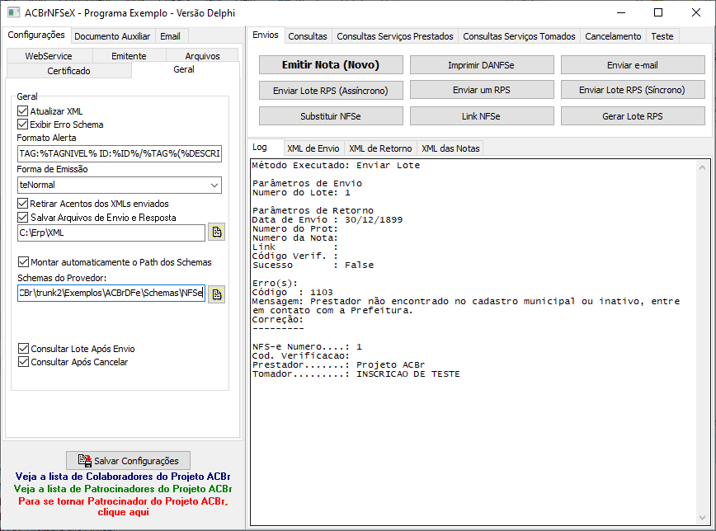Click log scrollbar down arrow
Viewport: 716px width, 531px height.
coord(702,518)
